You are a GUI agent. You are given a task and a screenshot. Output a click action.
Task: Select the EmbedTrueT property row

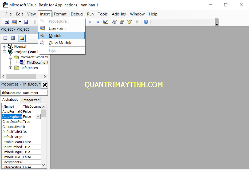21,157
